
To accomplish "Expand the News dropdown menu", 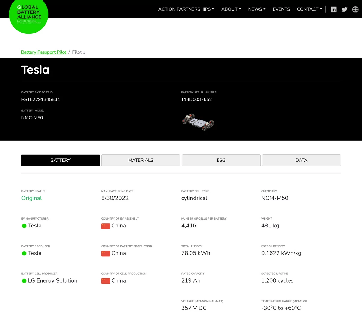I will [x=257, y=9].
